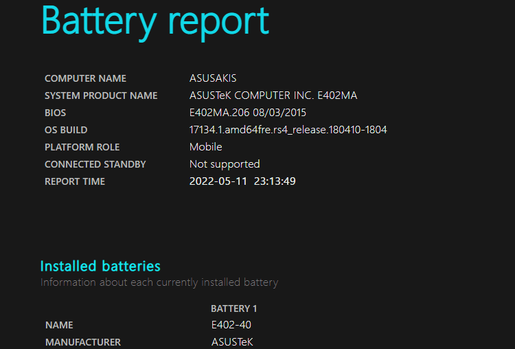Select the Not supported value
The image size is (515, 349).
click(225, 164)
